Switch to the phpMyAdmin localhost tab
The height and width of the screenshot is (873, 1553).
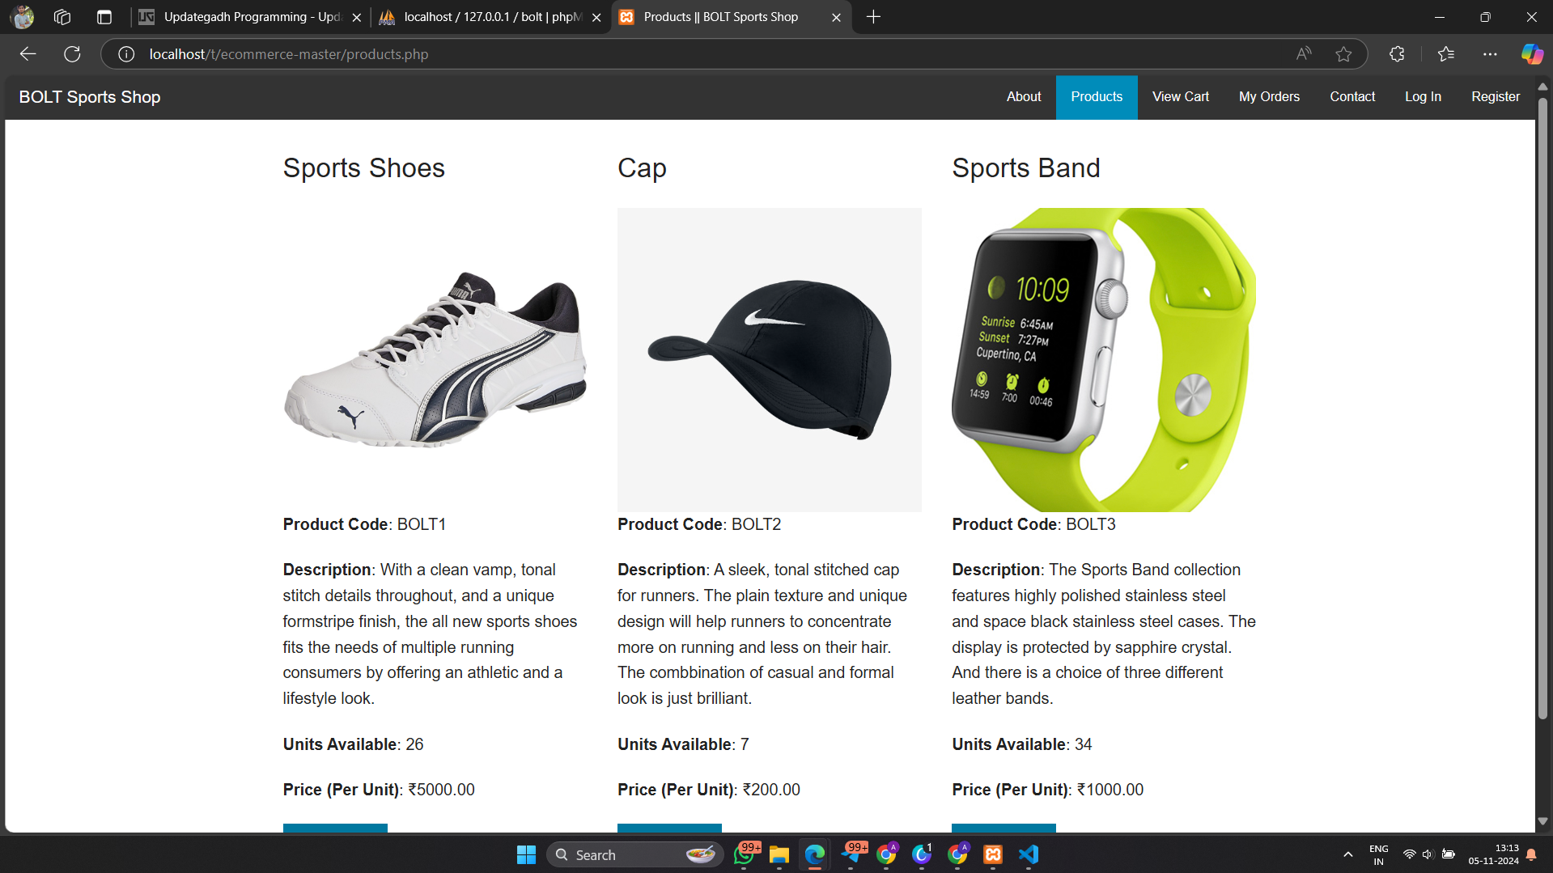click(486, 16)
